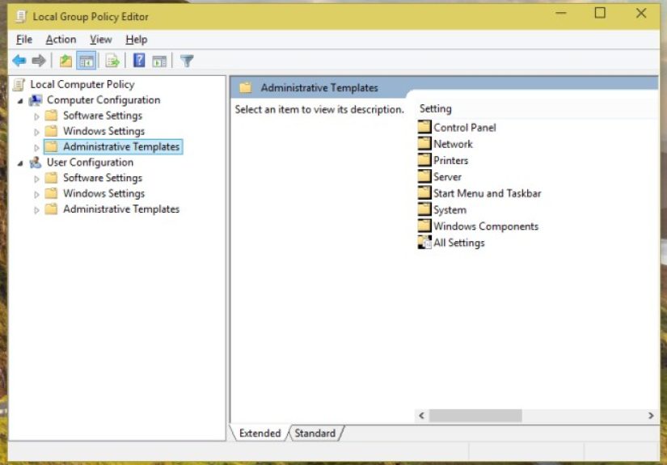This screenshot has height=465, width=667.
Task: Click the Forward arrow toolbar icon
Action: [x=39, y=61]
